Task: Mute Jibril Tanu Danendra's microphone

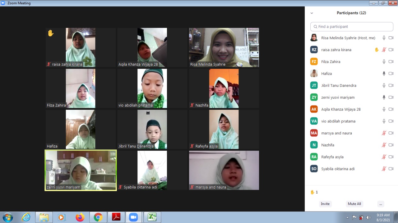Action: (384, 85)
